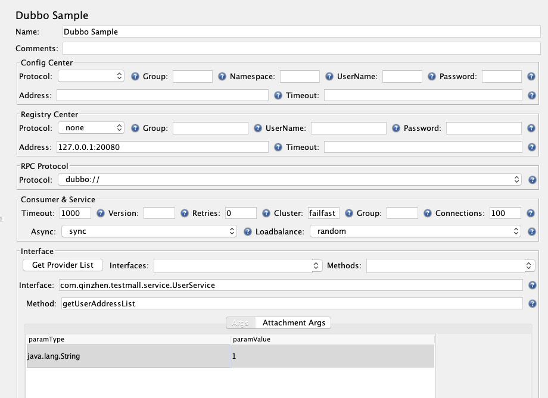Click help icon beside Method field
The height and width of the screenshot is (398, 548).
(x=532, y=304)
